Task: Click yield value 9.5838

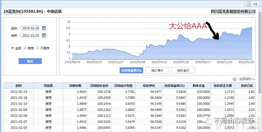Action: click(x=181, y=92)
